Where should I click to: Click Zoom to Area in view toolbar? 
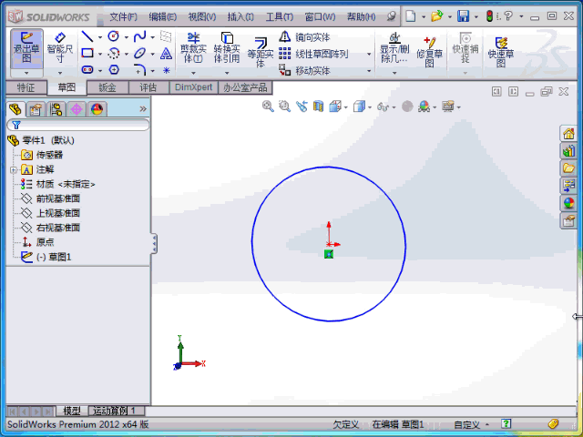tap(284, 107)
